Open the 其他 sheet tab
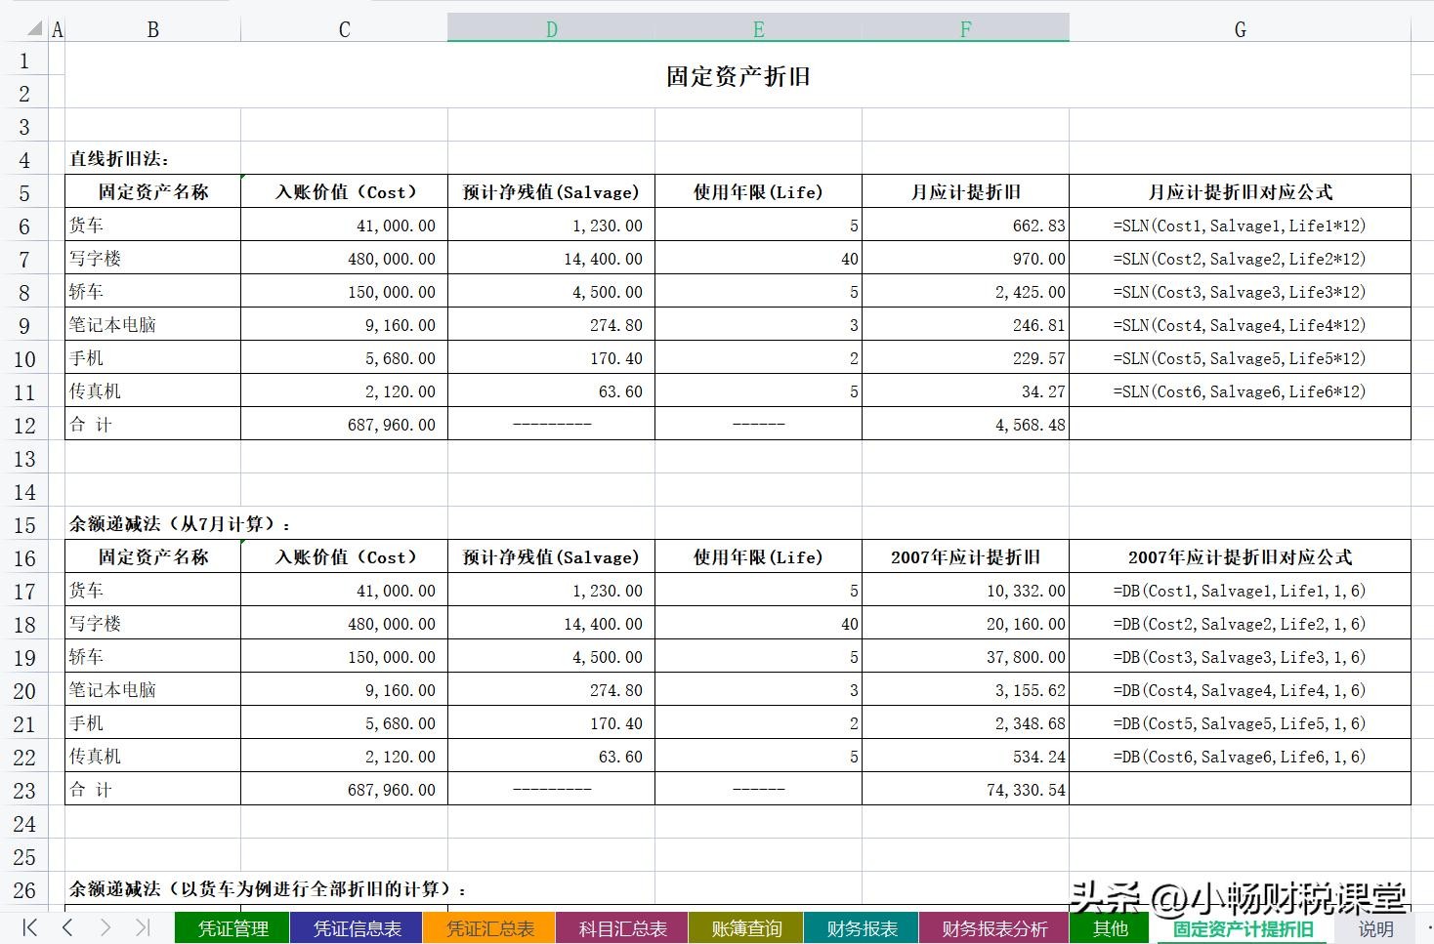 coord(1110,928)
